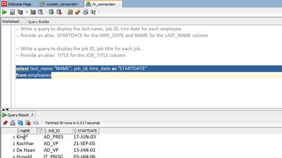
Task: Close the Query Result panel tab
Action: point(32,115)
